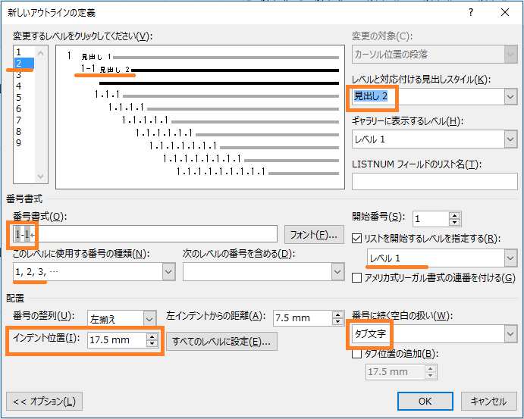Click すべてのレベルに設定(E)... button
This screenshot has height=419, width=524.
221,341
